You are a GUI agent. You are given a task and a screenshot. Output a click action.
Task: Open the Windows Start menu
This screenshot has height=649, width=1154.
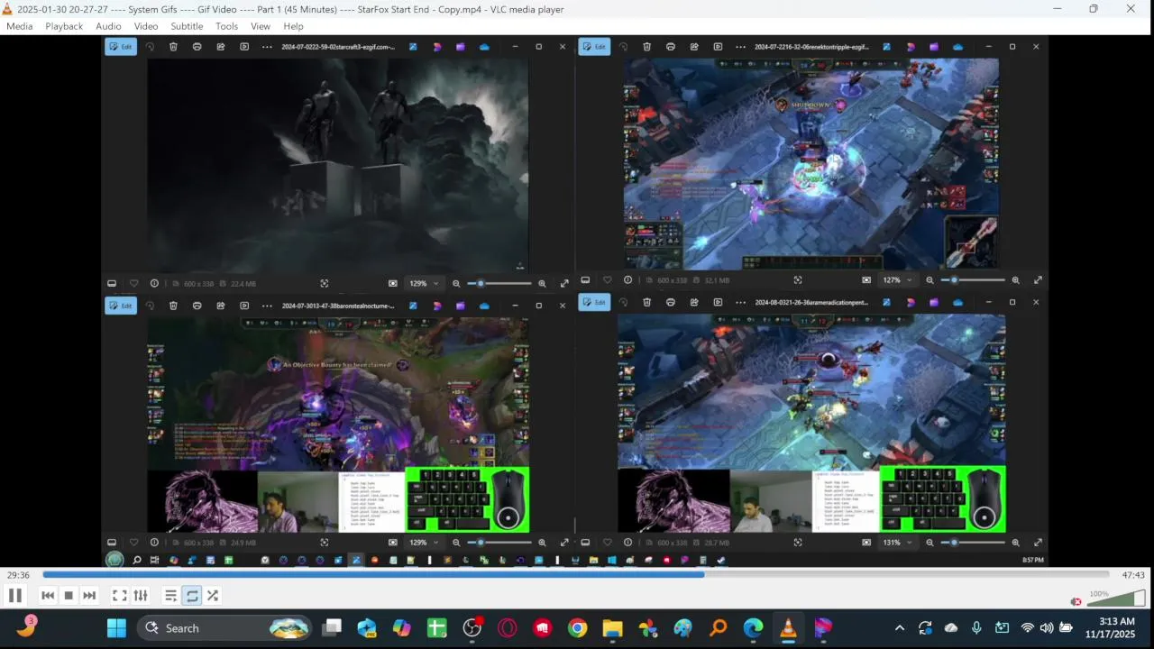(117, 628)
